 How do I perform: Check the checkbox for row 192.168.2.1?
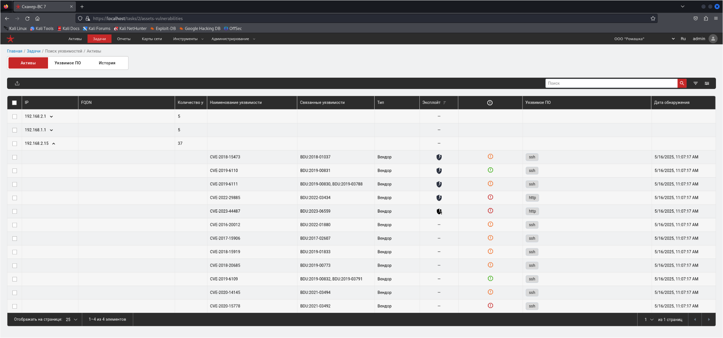[14, 117]
